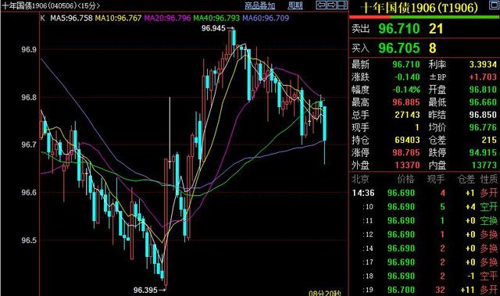The width and height of the screenshot is (500, 296).
Task: Click the 利率 value 3.3934
Action: tap(483, 64)
